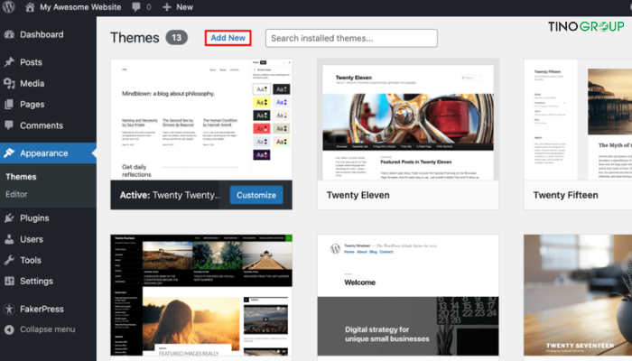
Task: Open Plugins menu label
Action: [x=34, y=218]
